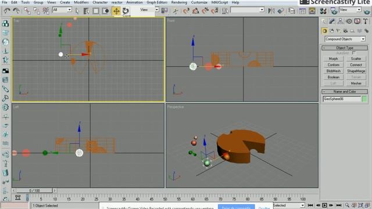Click the Mesher button

pyautogui.click(x=356, y=83)
